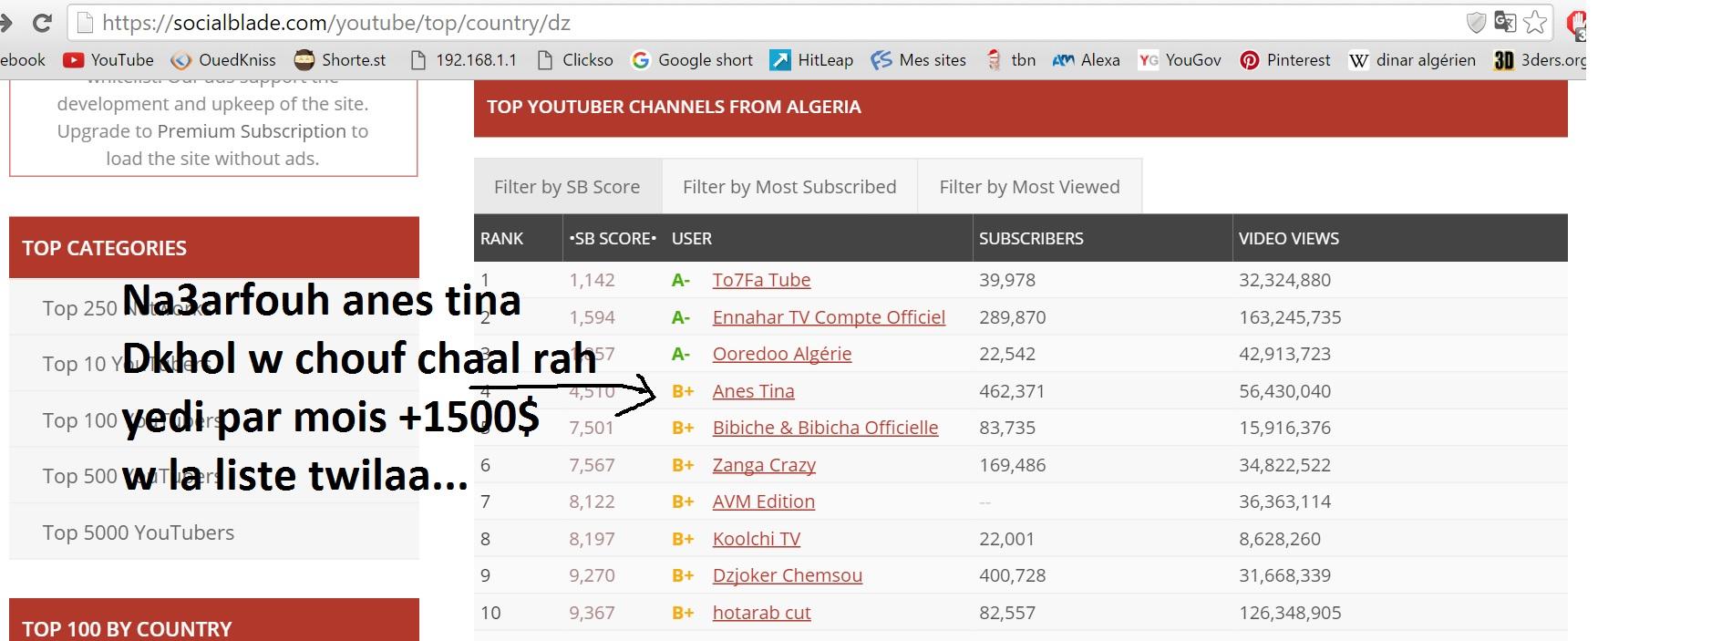Reload the page with the refresh icon
This screenshot has height=641, width=1732.
coord(42,23)
